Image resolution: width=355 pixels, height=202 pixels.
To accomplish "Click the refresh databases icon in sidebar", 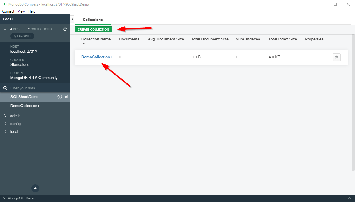I will (x=65, y=29).
